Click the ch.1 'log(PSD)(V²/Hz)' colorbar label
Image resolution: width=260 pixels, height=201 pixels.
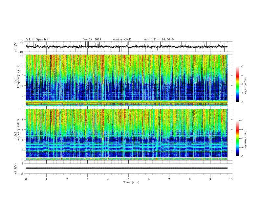pos(246,86)
